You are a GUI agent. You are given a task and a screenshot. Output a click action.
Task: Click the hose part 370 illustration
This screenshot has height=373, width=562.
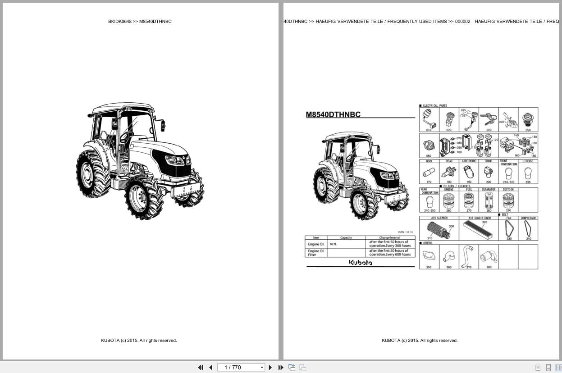[x=468, y=257]
